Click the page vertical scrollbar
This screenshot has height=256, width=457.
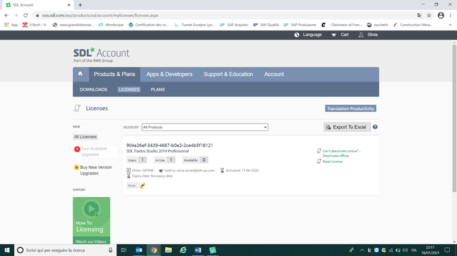point(454,118)
